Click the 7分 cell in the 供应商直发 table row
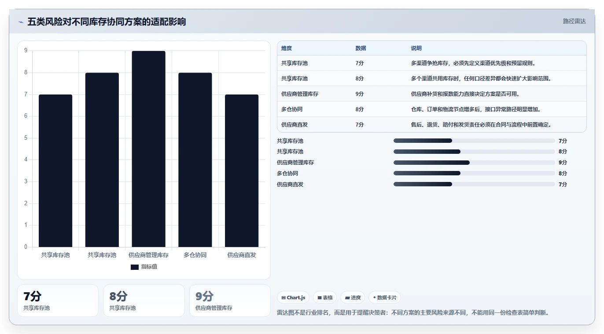 (x=360, y=125)
